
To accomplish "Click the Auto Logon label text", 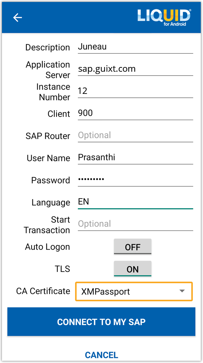I will 47,247.
